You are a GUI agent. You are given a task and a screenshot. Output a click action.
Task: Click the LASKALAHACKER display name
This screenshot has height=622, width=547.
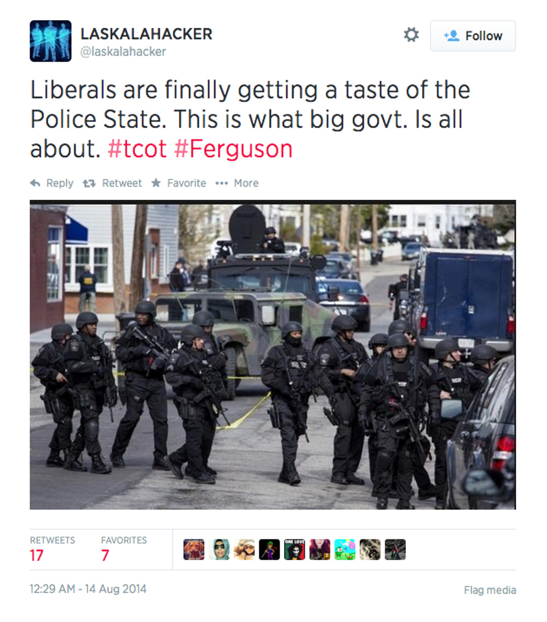point(146,34)
